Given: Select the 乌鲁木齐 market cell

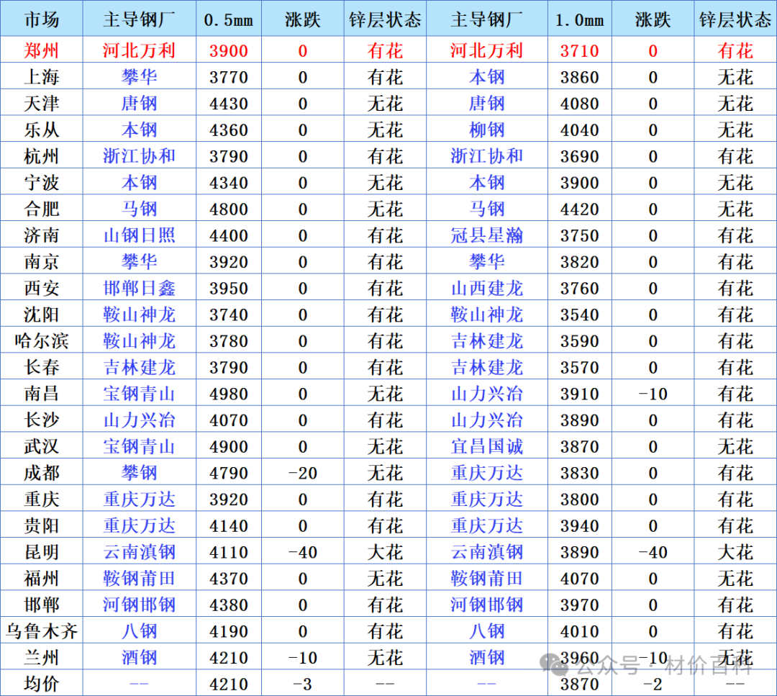Looking at the screenshot, I should [42, 631].
